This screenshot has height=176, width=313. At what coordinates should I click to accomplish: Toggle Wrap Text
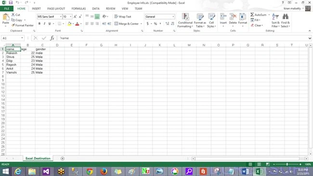123,16
